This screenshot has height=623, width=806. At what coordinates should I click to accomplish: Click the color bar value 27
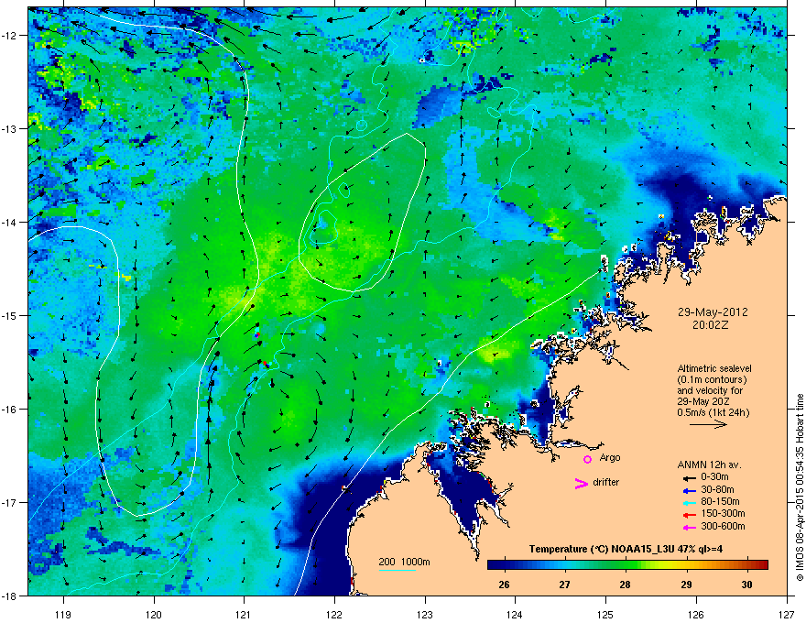(565, 585)
